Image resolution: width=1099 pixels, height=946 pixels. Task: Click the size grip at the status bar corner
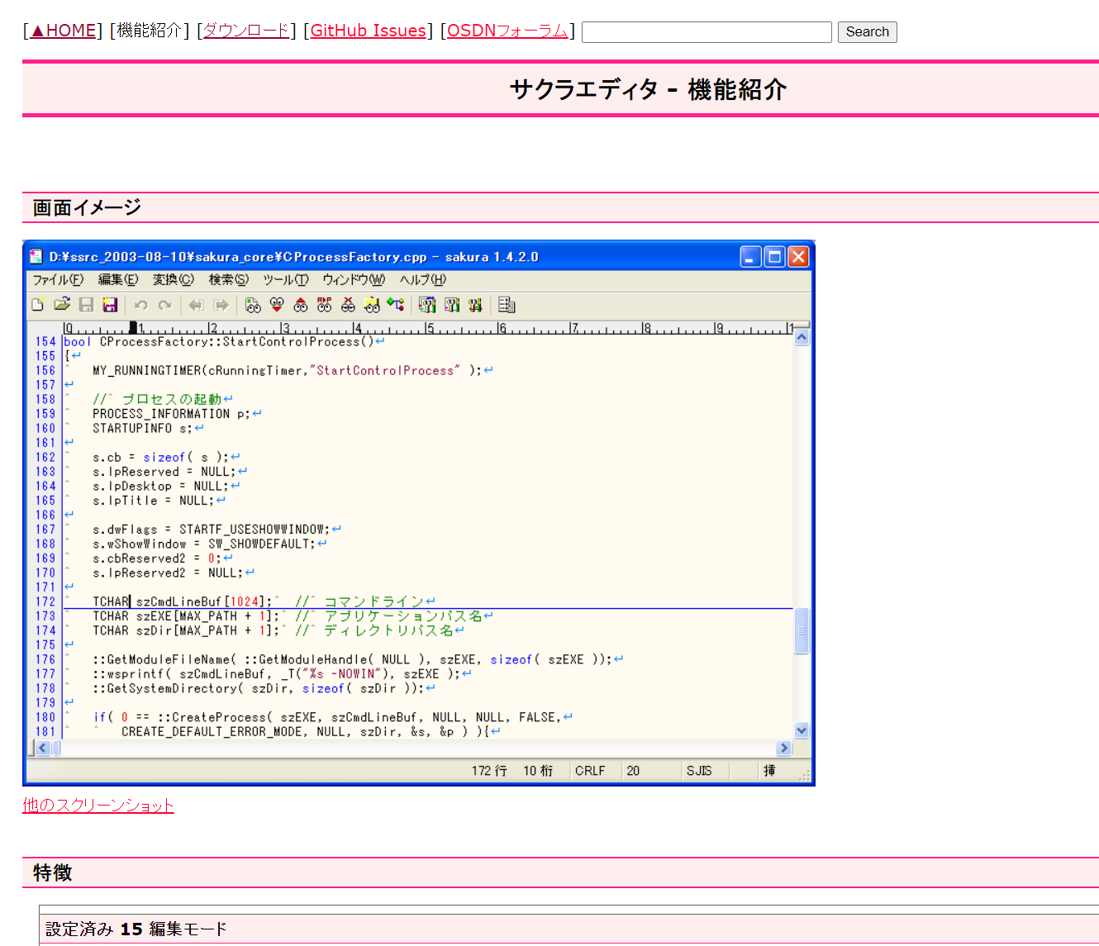pos(804,774)
